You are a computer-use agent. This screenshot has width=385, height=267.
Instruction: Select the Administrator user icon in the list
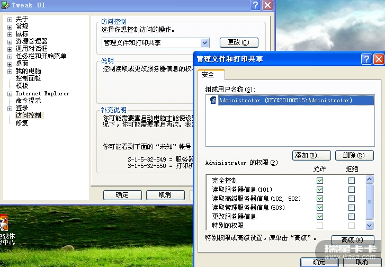click(x=213, y=100)
